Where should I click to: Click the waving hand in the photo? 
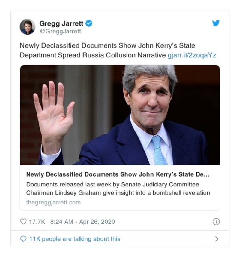click(53, 111)
